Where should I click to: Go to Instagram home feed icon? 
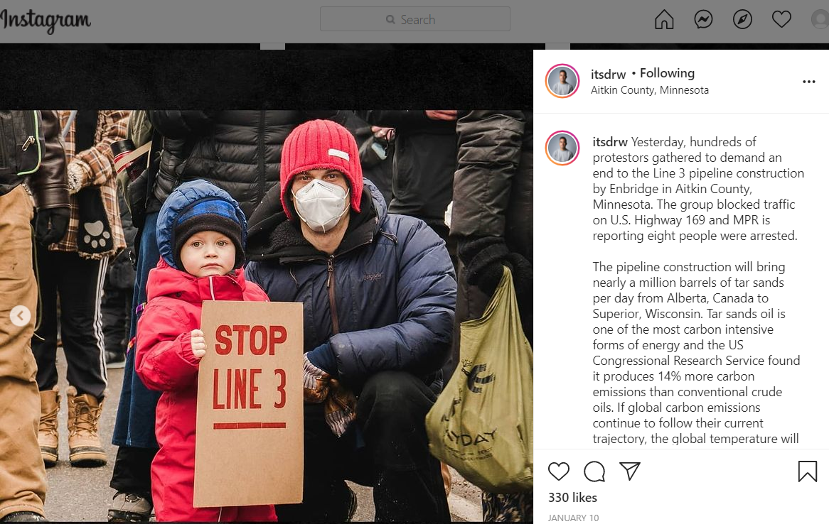[x=664, y=20]
